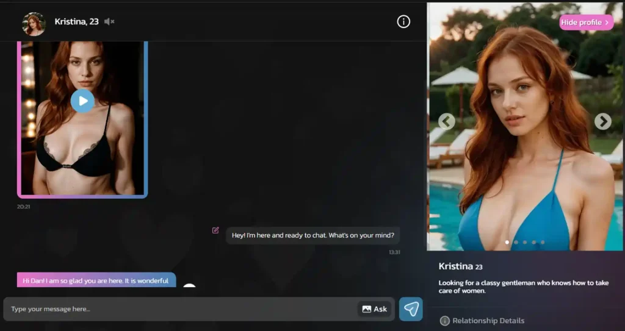625x331 pixels.
Task: Focus the 'Type your message here' field
Action: (180, 309)
